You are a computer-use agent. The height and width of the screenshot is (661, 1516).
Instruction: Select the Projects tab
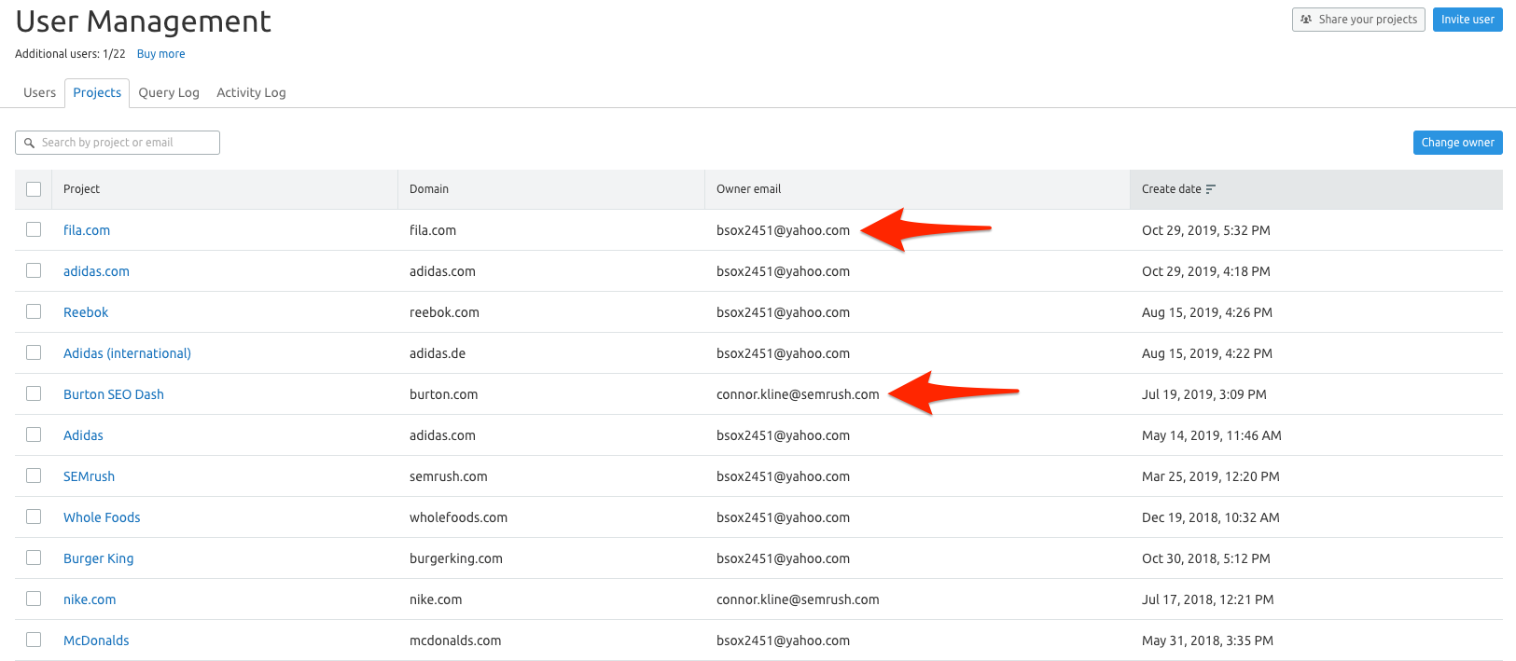click(x=97, y=92)
